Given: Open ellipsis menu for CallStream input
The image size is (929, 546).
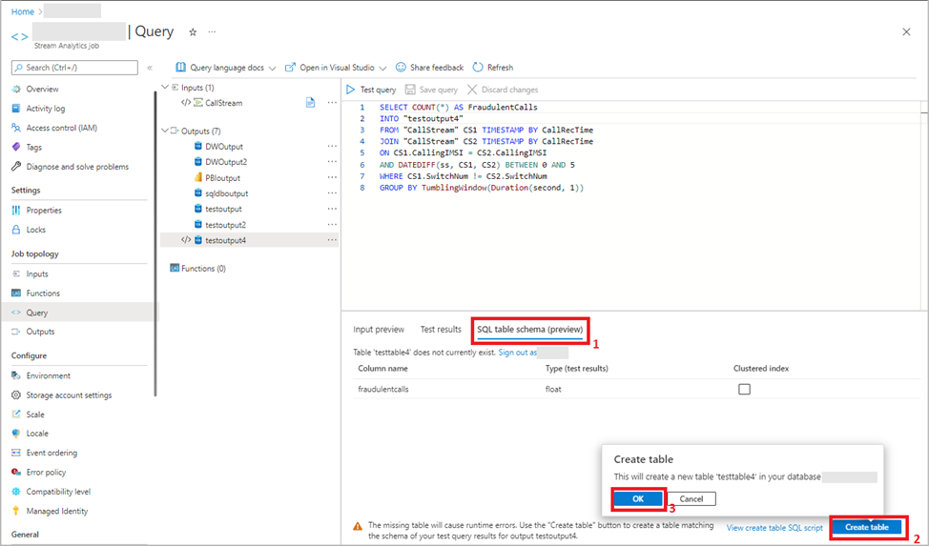Looking at the screenshot, I should click(x=332, y=103).
